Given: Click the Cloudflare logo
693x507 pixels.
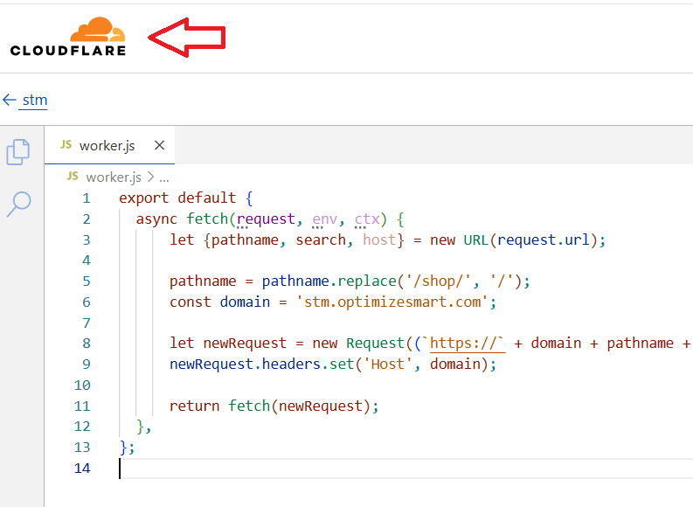Looking at the screenshot, I should tap(68, 37).
